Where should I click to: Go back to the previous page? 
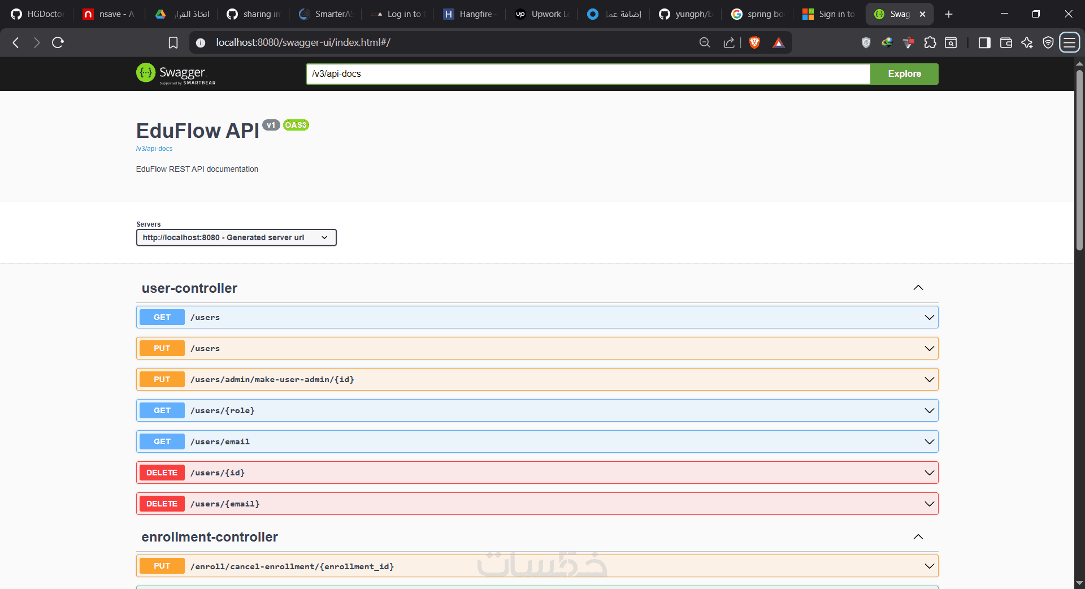coord(16,42)
